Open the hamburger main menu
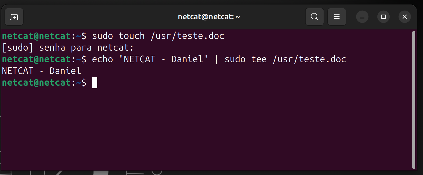The height and width of the screenshot is (175, 423). point(337,17)
